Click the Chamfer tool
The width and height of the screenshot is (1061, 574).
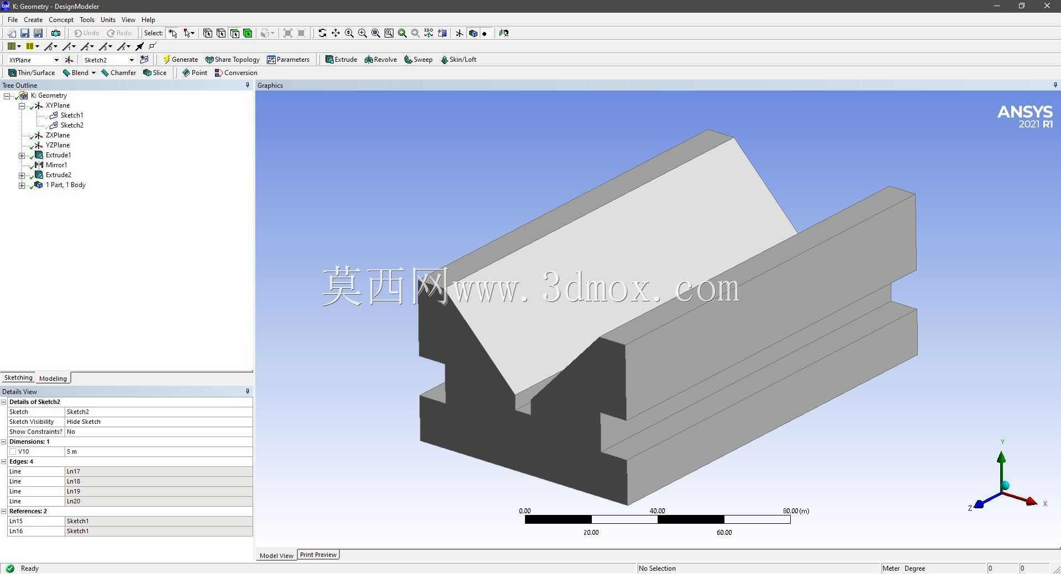point(119,73)
